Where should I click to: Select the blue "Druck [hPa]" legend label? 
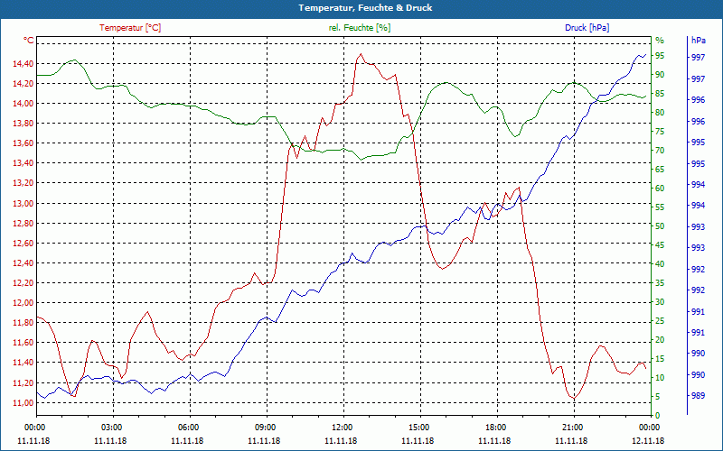[587, 28]
